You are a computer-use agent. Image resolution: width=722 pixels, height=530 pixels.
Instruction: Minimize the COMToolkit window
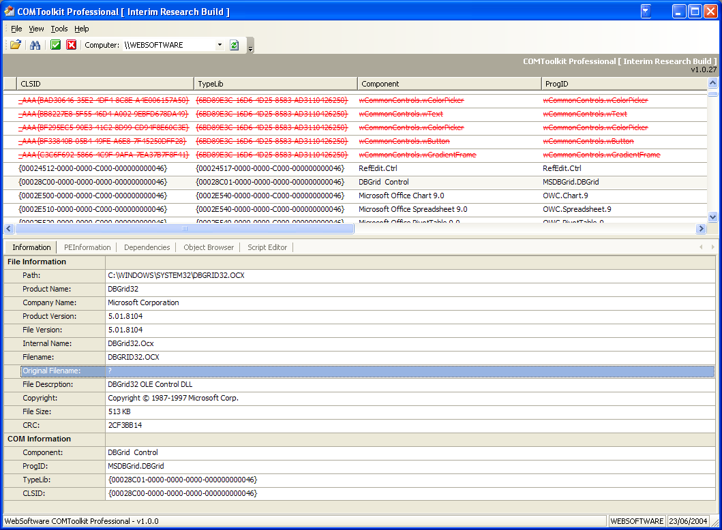click(679, 11)
